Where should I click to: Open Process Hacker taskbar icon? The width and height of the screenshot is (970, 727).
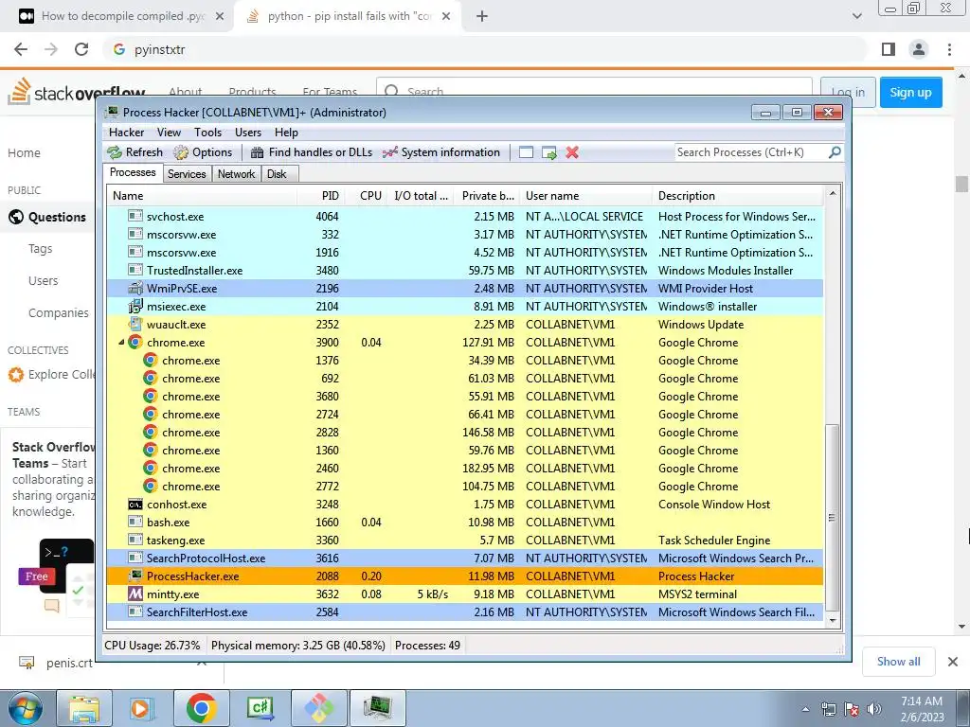pos(378,708)
